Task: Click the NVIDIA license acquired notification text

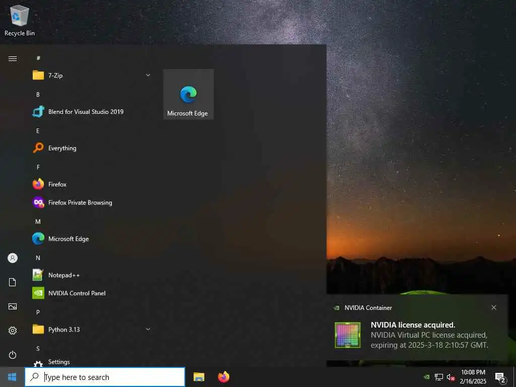Action: pyautogui.click(x=413, y=325)
